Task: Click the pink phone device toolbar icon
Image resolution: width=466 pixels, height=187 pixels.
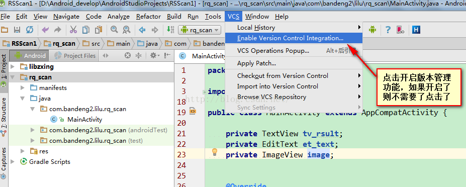Action: pos(400,30)
